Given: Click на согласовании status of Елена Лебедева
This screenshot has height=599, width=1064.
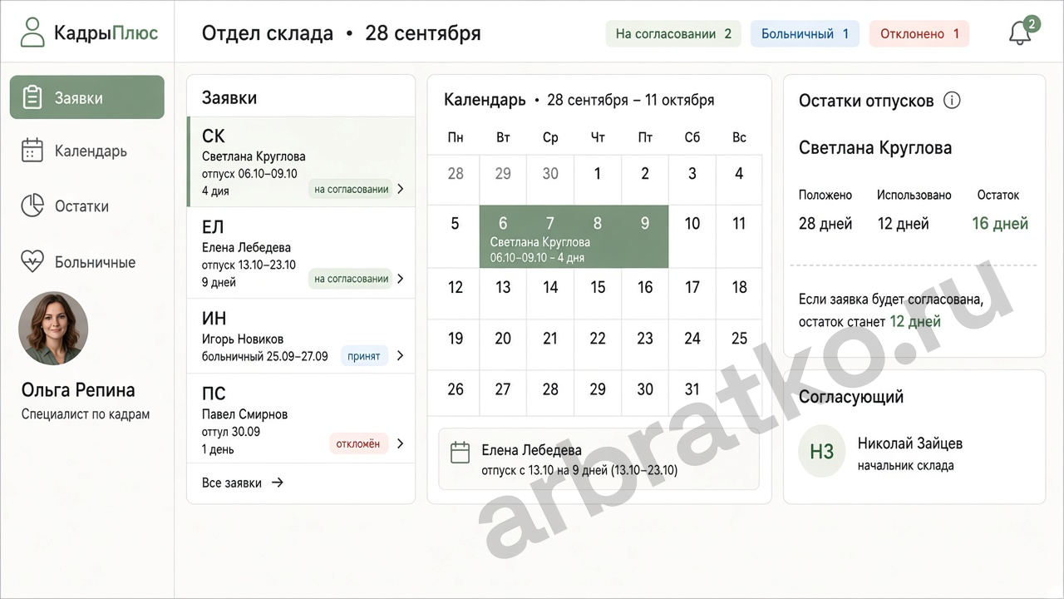Looking at the screenshot, I should (x=352, y=279).
